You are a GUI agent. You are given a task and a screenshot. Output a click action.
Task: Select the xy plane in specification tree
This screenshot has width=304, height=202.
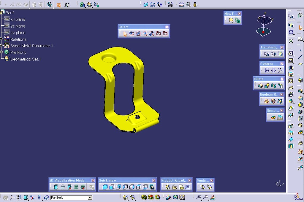click(x=18, y=19)
